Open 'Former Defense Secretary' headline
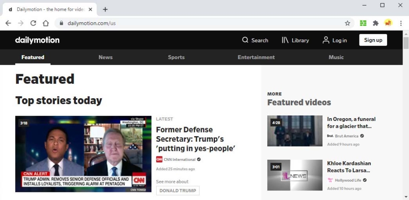 click(x=196, y=139)
